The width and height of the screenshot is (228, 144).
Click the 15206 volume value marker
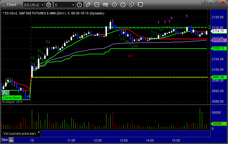[219, 124]
